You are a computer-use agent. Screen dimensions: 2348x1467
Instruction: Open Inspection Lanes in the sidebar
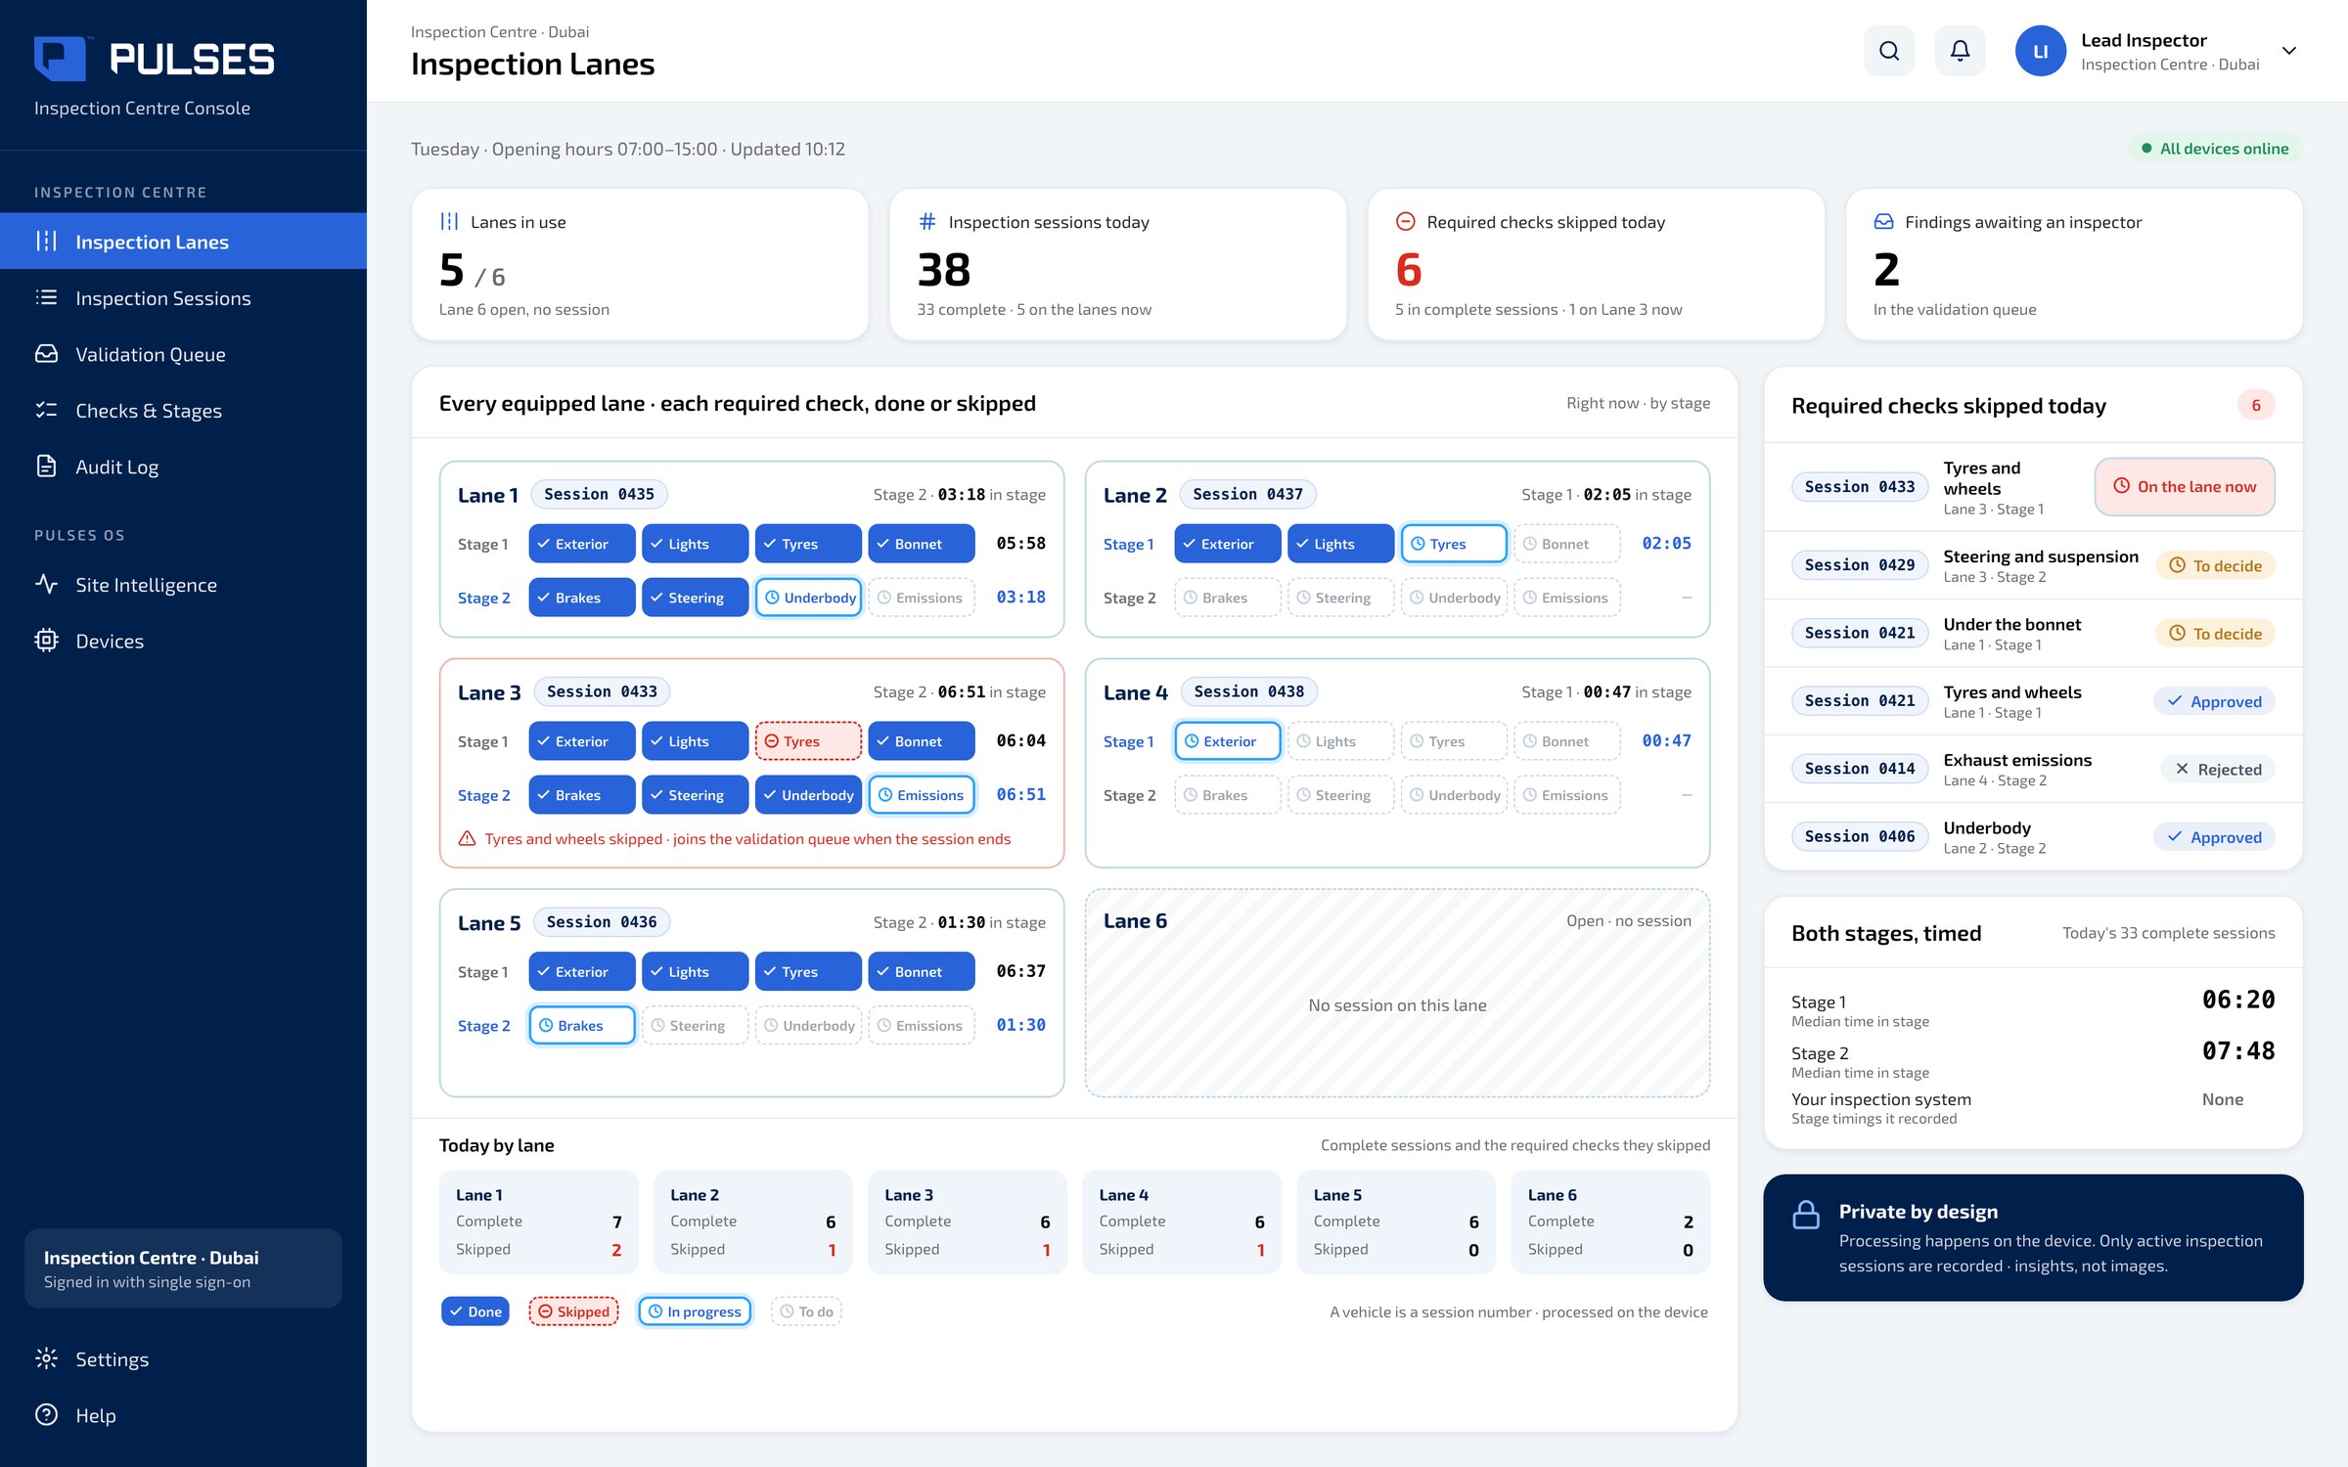(x=183, y=242)
